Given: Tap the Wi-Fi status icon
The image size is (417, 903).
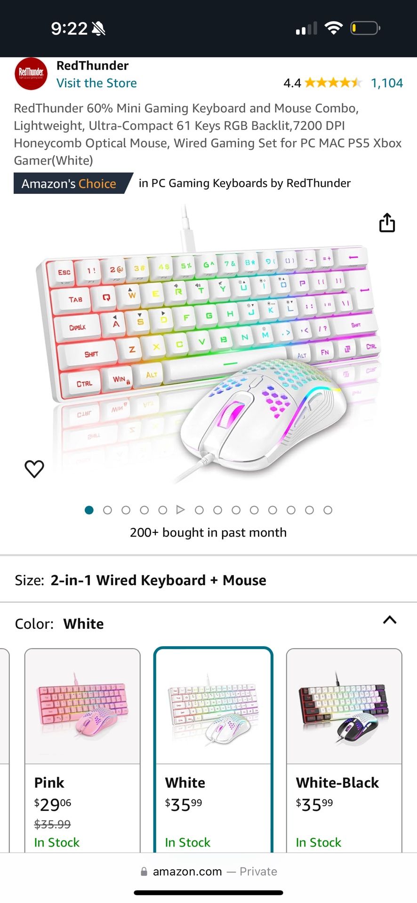Looking at the screenshot, I should pyautogui.click(x=334, y=28).
